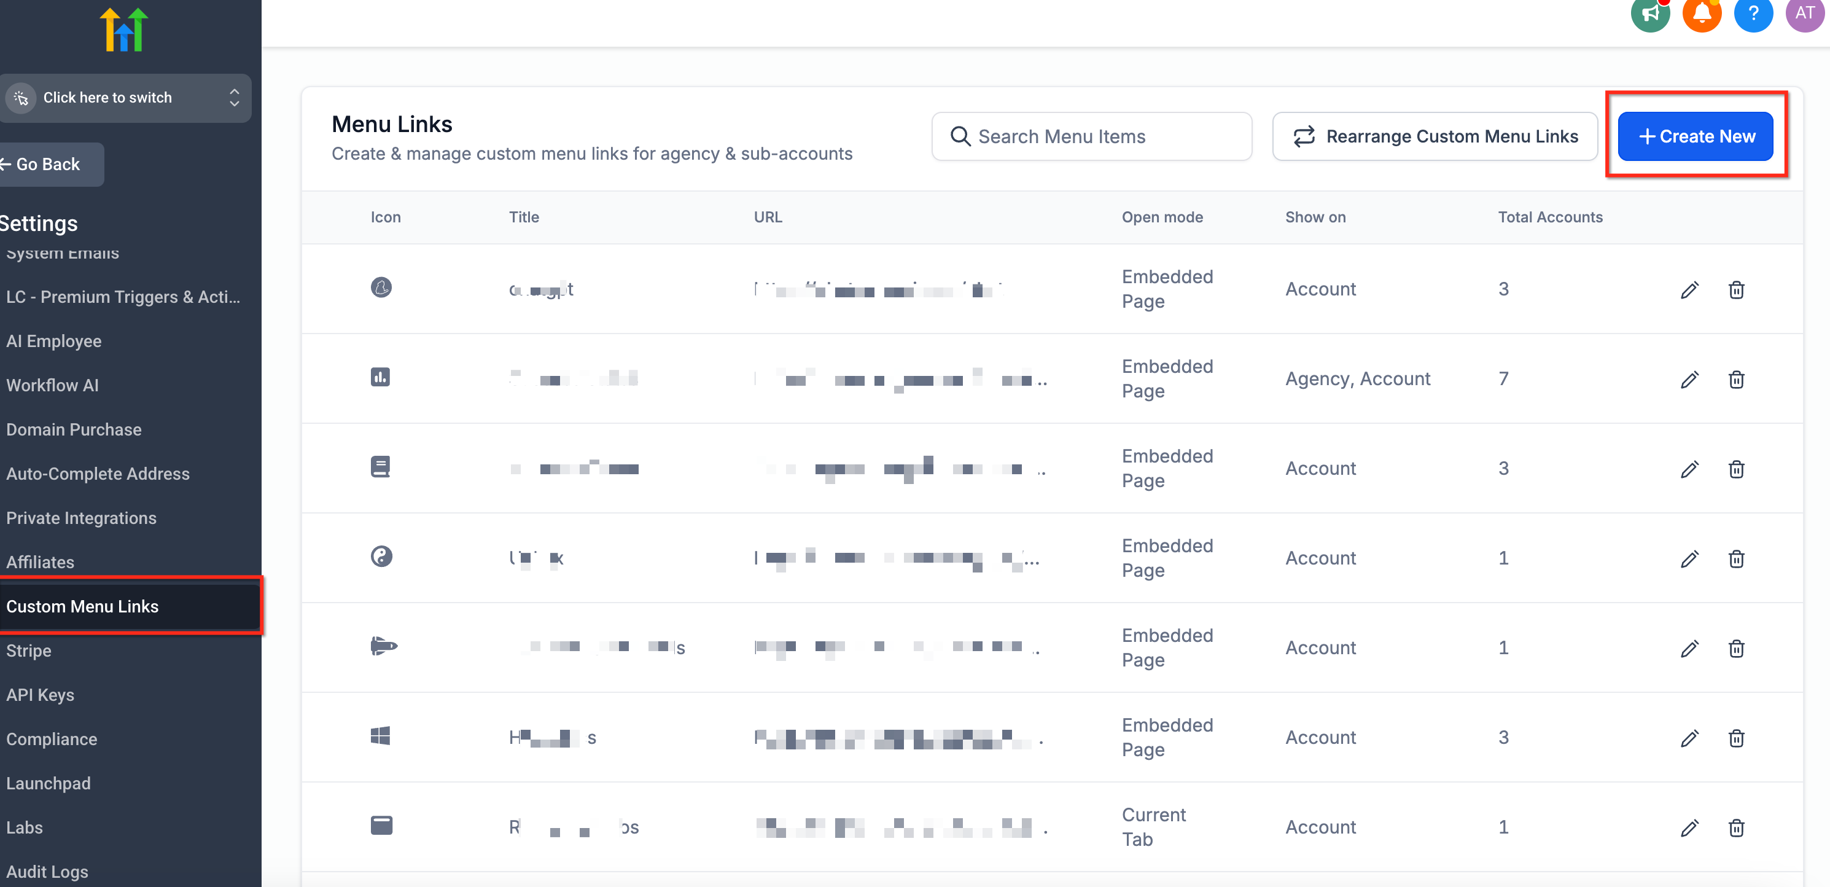The height and width of the screenshot is (887, 1830).
Task: Delete the Agency, Account row with trash icon
Action: click(x=1735, y=380)
